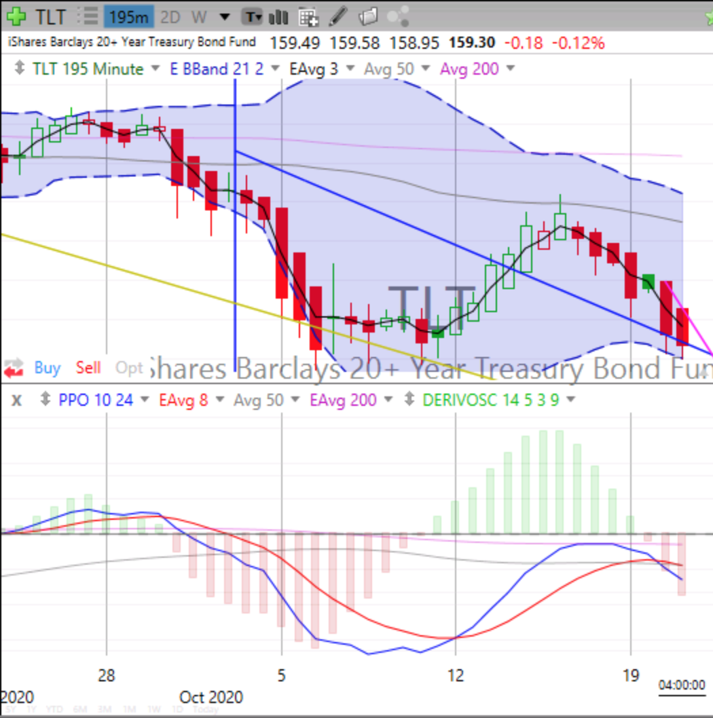Remove the lower pane using the x
The image size is (713, 718).
[16, 400]
